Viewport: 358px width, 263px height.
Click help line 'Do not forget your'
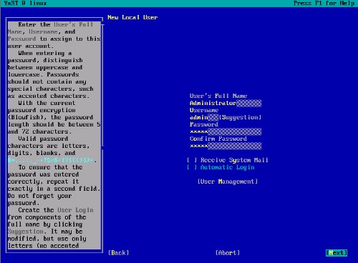39,196
